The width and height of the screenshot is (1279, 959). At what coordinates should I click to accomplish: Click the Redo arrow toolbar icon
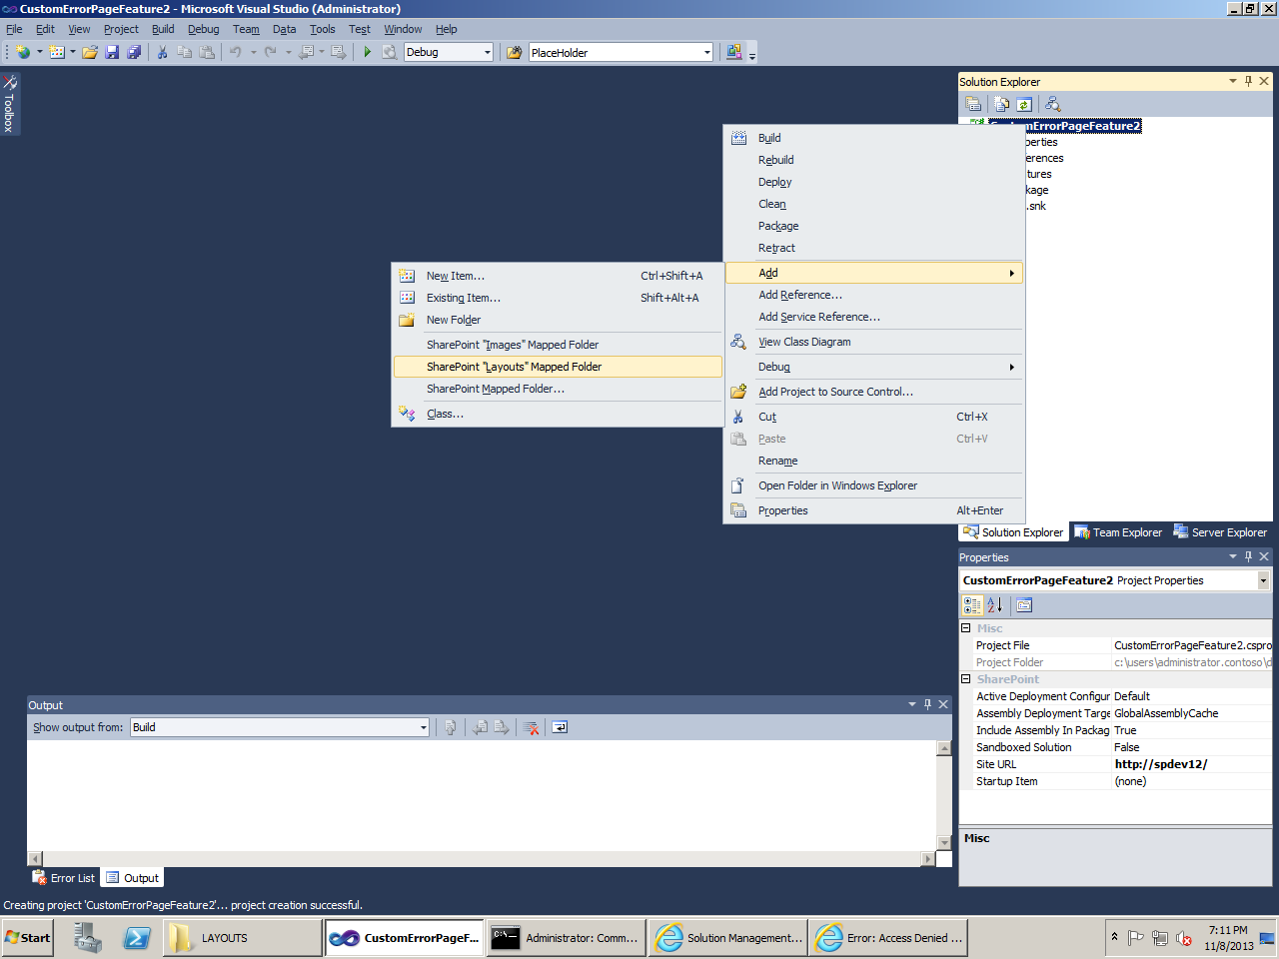pos(270,52)
